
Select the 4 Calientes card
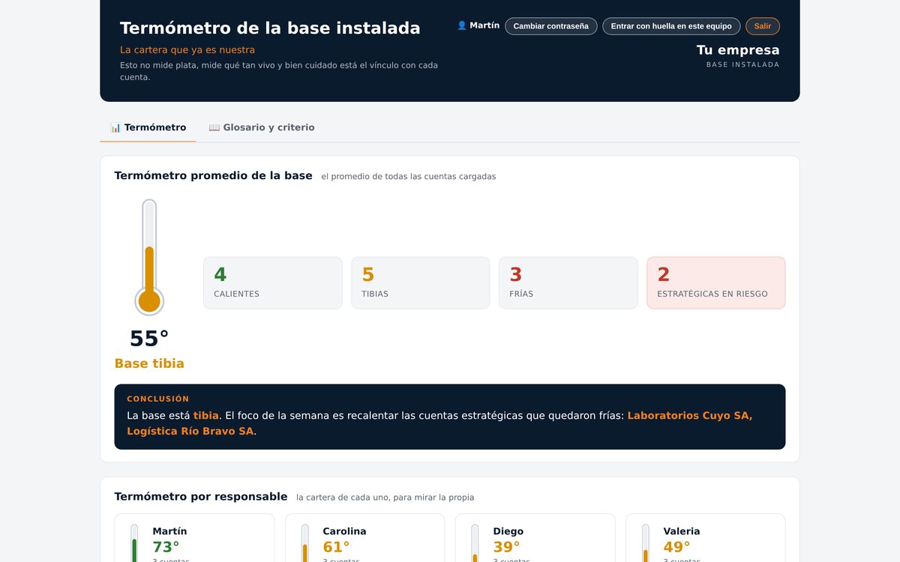[273, 282]
